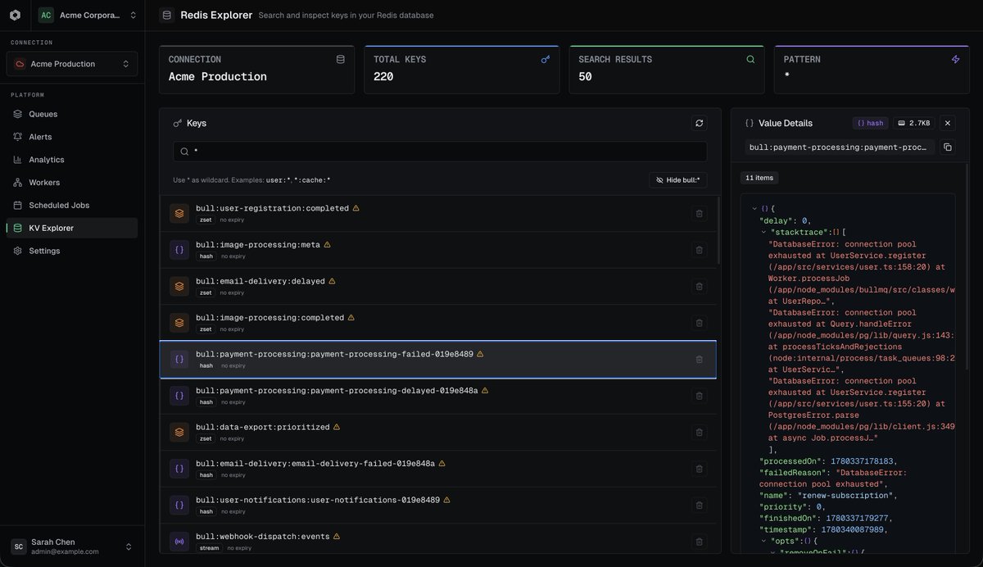The image size is (983, 567).
Task: Click the stream type icon for bull:webhook-dispatch:events
Action: (x=179, y=542)
